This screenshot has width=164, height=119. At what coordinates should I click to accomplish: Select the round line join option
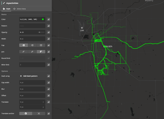[32, 52]
